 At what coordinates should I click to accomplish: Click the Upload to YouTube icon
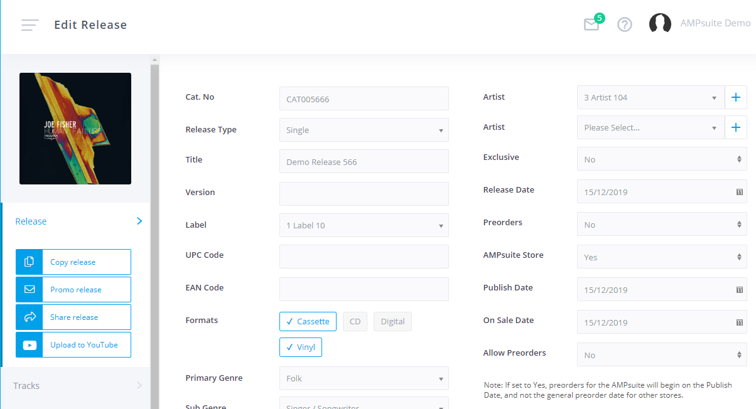(28, 344)
